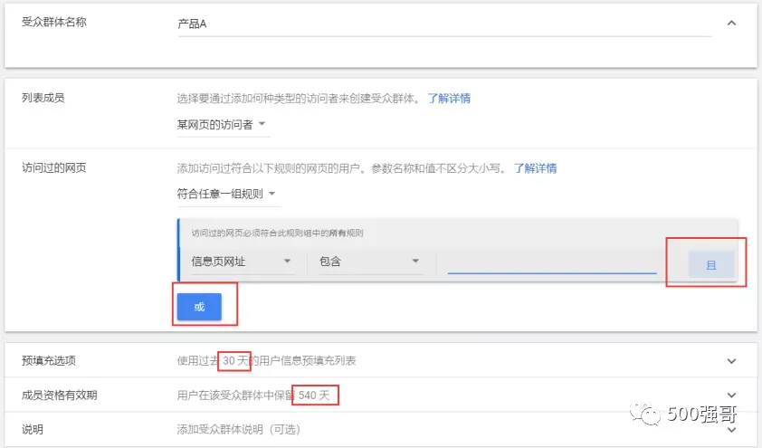Expand the 说明 row chevron

(x=731, y=429)
